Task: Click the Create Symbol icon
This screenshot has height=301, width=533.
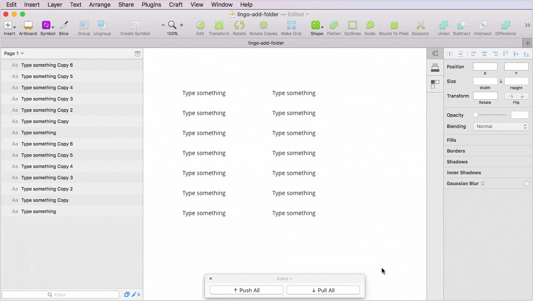Action: pyautogui.click(x=135, y=25)
